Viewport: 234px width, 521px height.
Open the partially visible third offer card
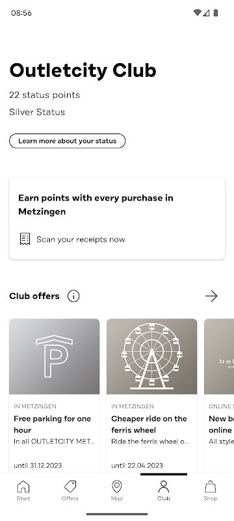(219, 395)
